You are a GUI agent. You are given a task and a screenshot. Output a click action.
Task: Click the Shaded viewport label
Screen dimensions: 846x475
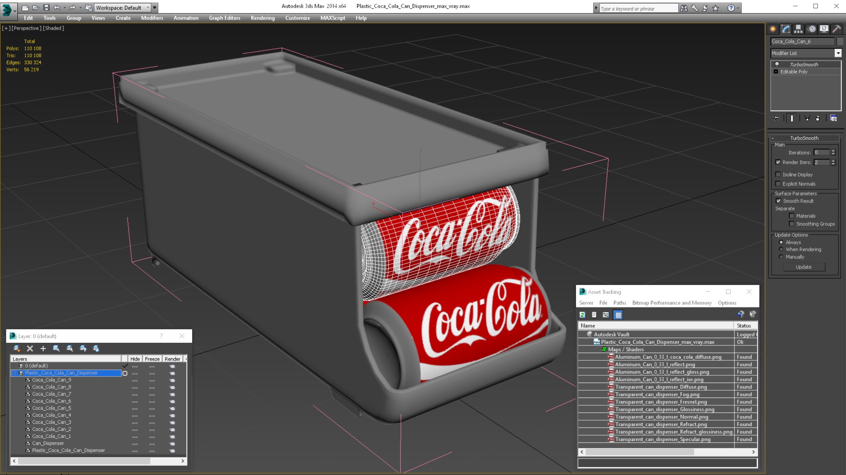(x=53, y=28)
